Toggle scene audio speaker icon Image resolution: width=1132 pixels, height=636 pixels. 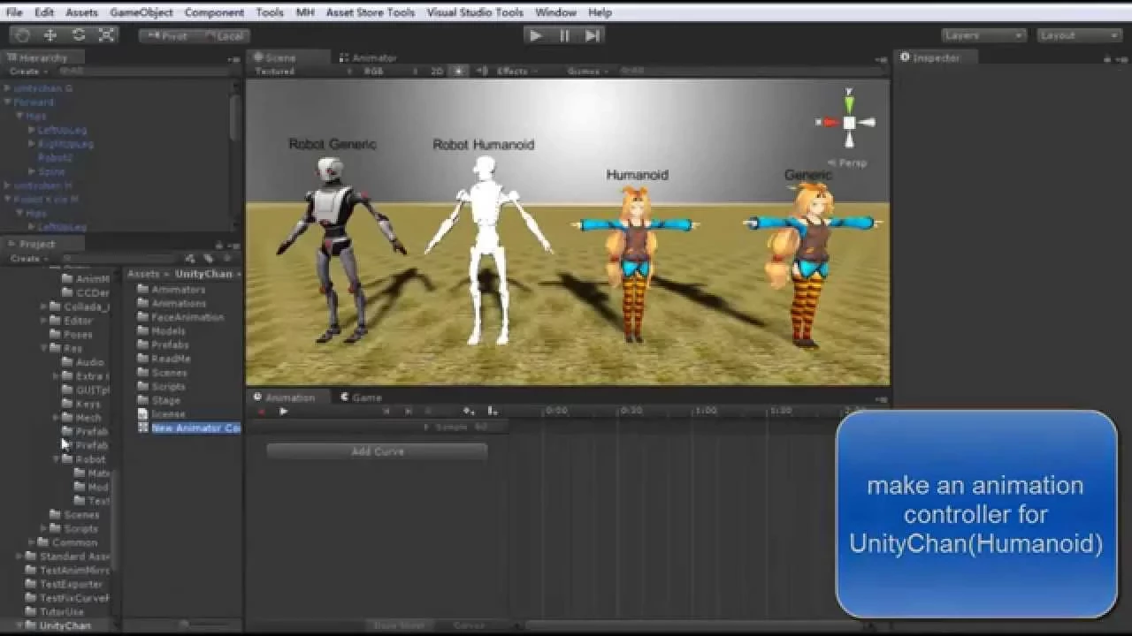pos(482,72)
